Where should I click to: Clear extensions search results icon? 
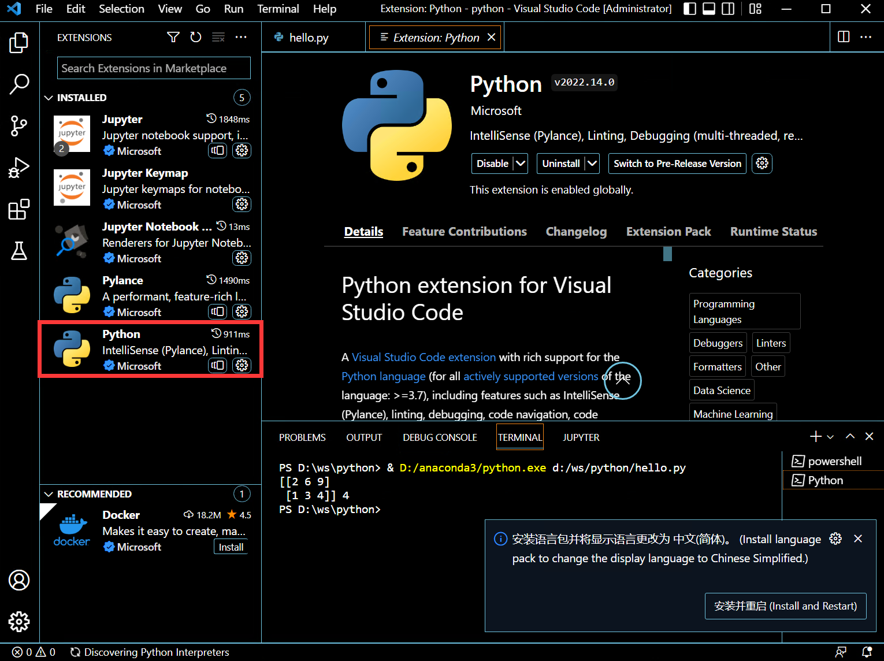point(218,38)
